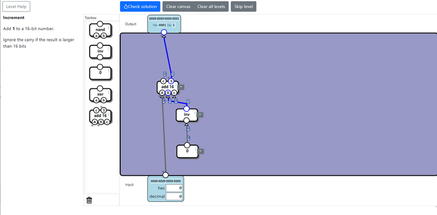Viewport: 437px width, 215px height.
Task: Click the output pin atop canvas inv
Action: pos(186,109)
